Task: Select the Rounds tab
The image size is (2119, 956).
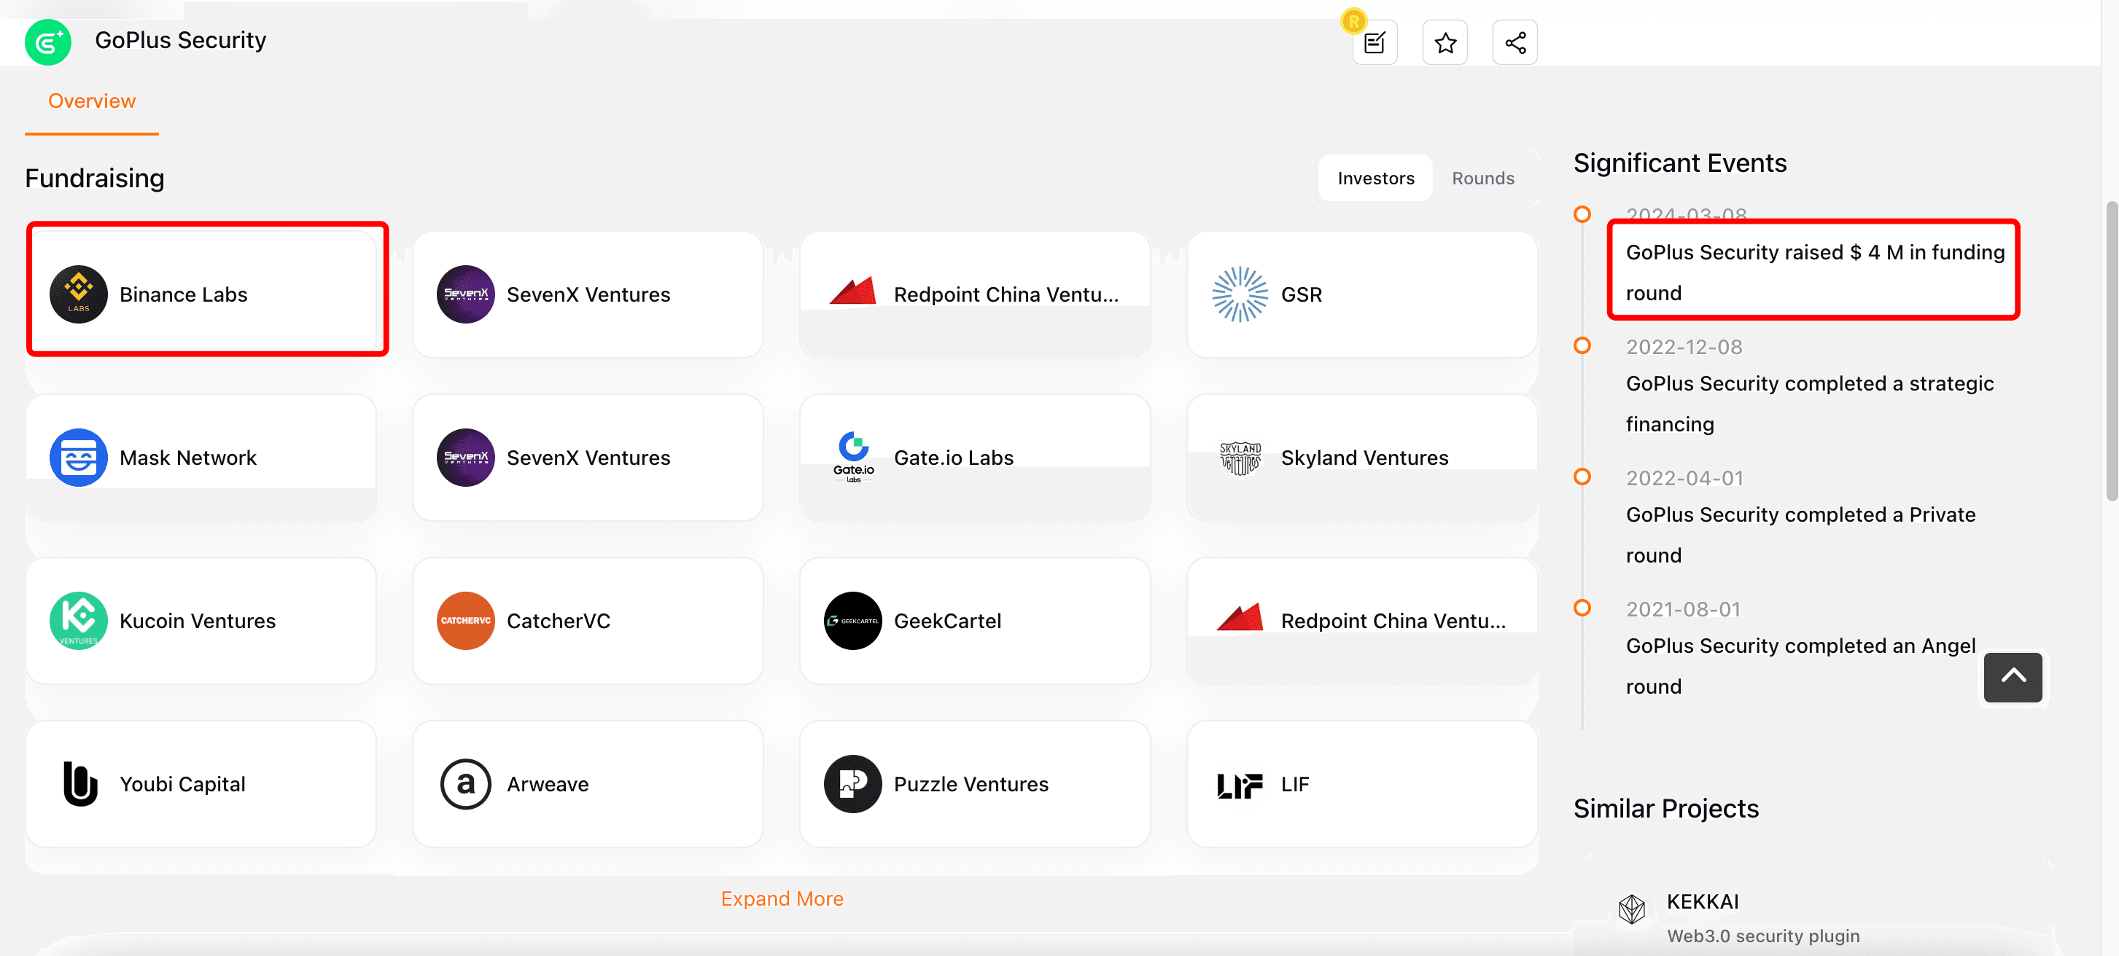Action: pyautogui.click(x=1482, y=178)
